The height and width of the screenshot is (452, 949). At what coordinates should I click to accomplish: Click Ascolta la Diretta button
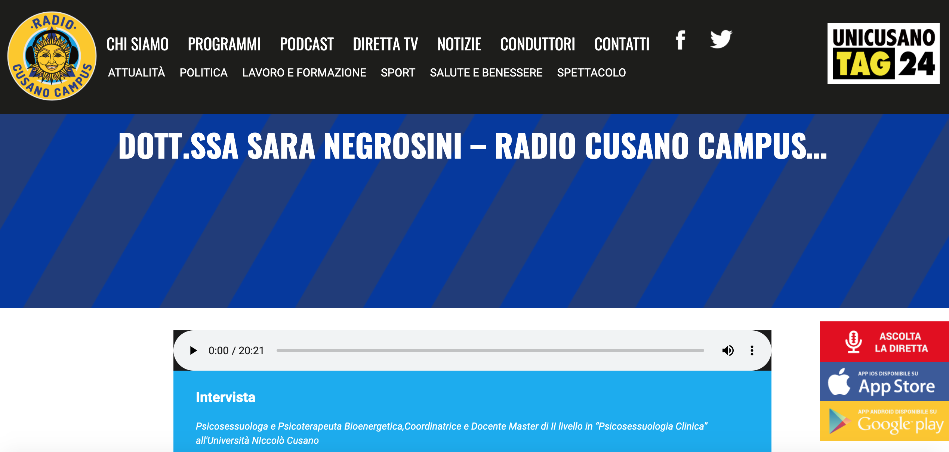884,342
